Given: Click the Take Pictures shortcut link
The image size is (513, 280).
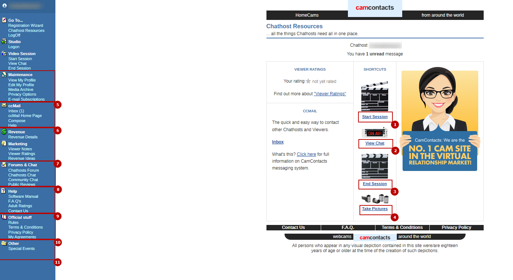Looking at the screenshot, I should (375, 209).
